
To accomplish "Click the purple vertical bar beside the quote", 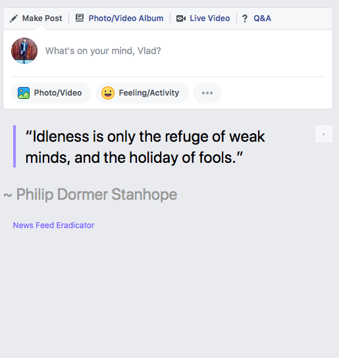I will tap(14, 146).
